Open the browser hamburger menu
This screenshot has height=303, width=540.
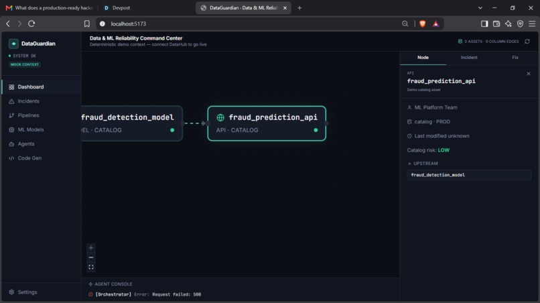(532, 23)
